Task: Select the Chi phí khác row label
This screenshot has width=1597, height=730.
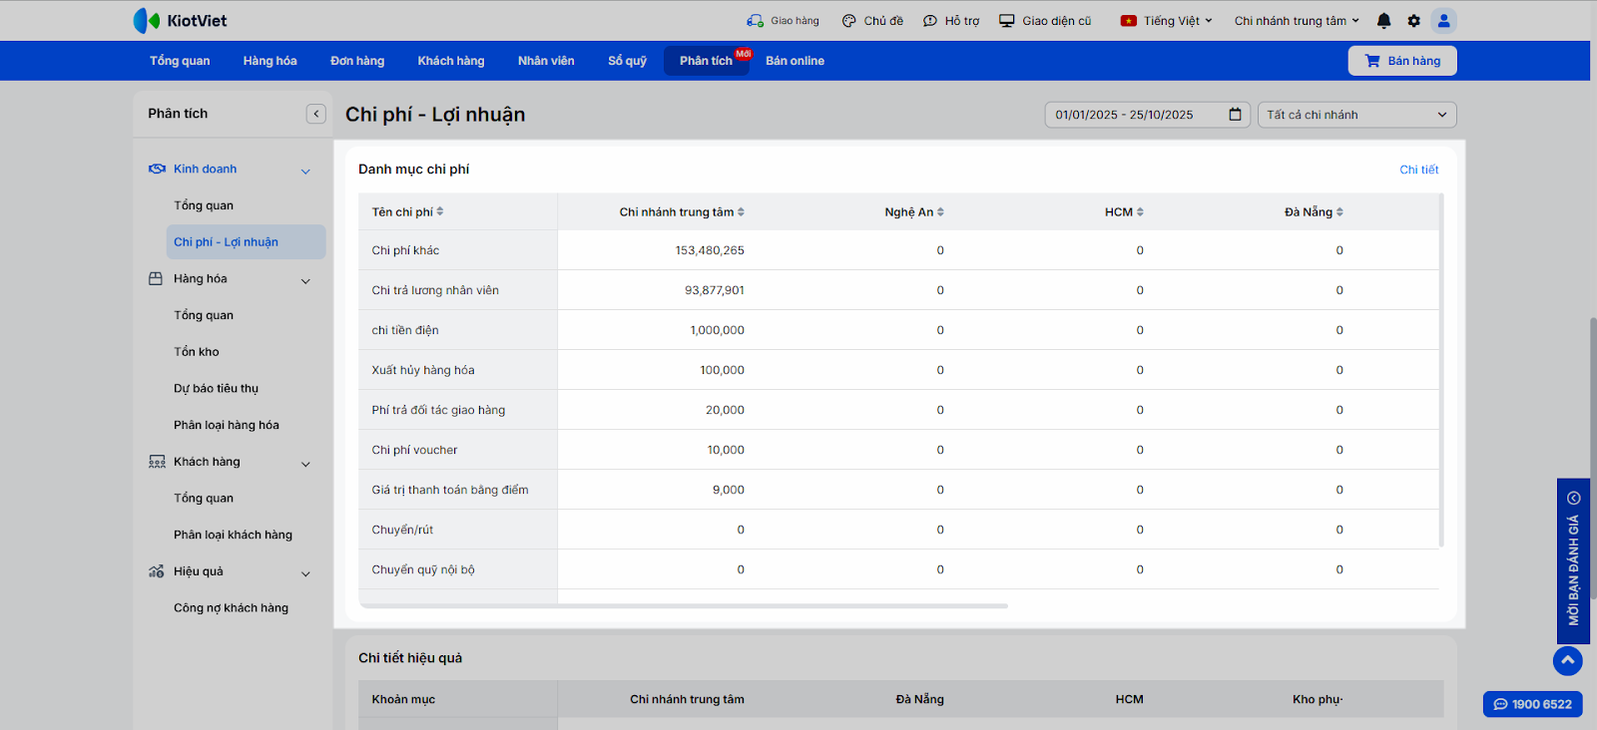Action: click(405, 250)
